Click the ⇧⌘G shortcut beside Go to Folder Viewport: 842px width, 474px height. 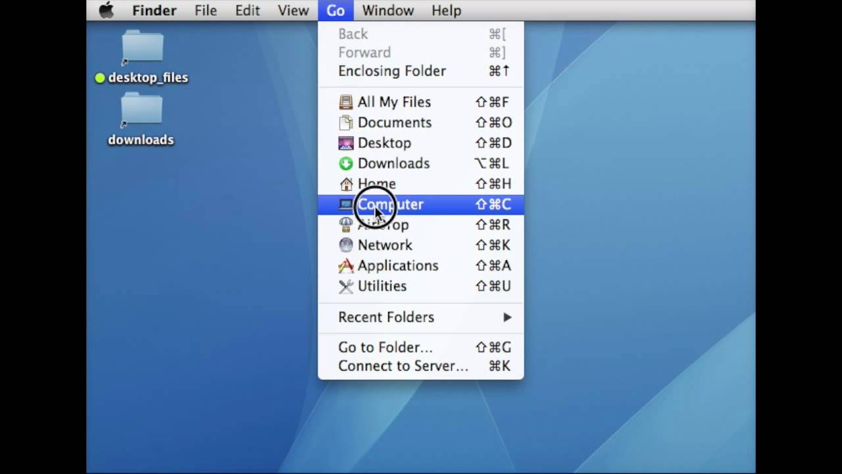pyautogui.click(x=493, y=347)
